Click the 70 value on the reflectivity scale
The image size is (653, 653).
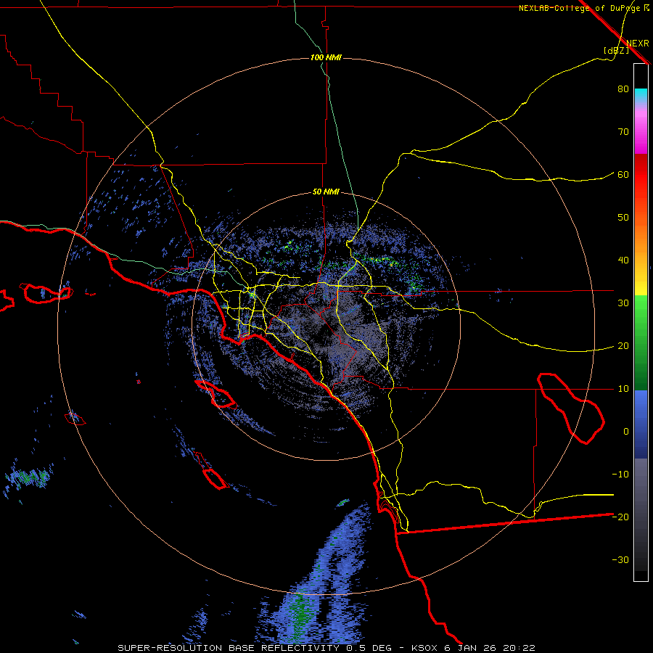(x=623, y=132)
